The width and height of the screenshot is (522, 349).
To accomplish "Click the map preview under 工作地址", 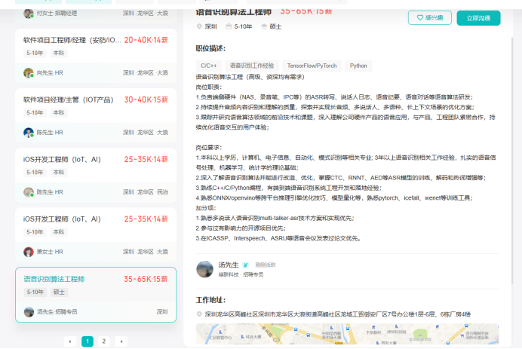I will click(347, 334).
